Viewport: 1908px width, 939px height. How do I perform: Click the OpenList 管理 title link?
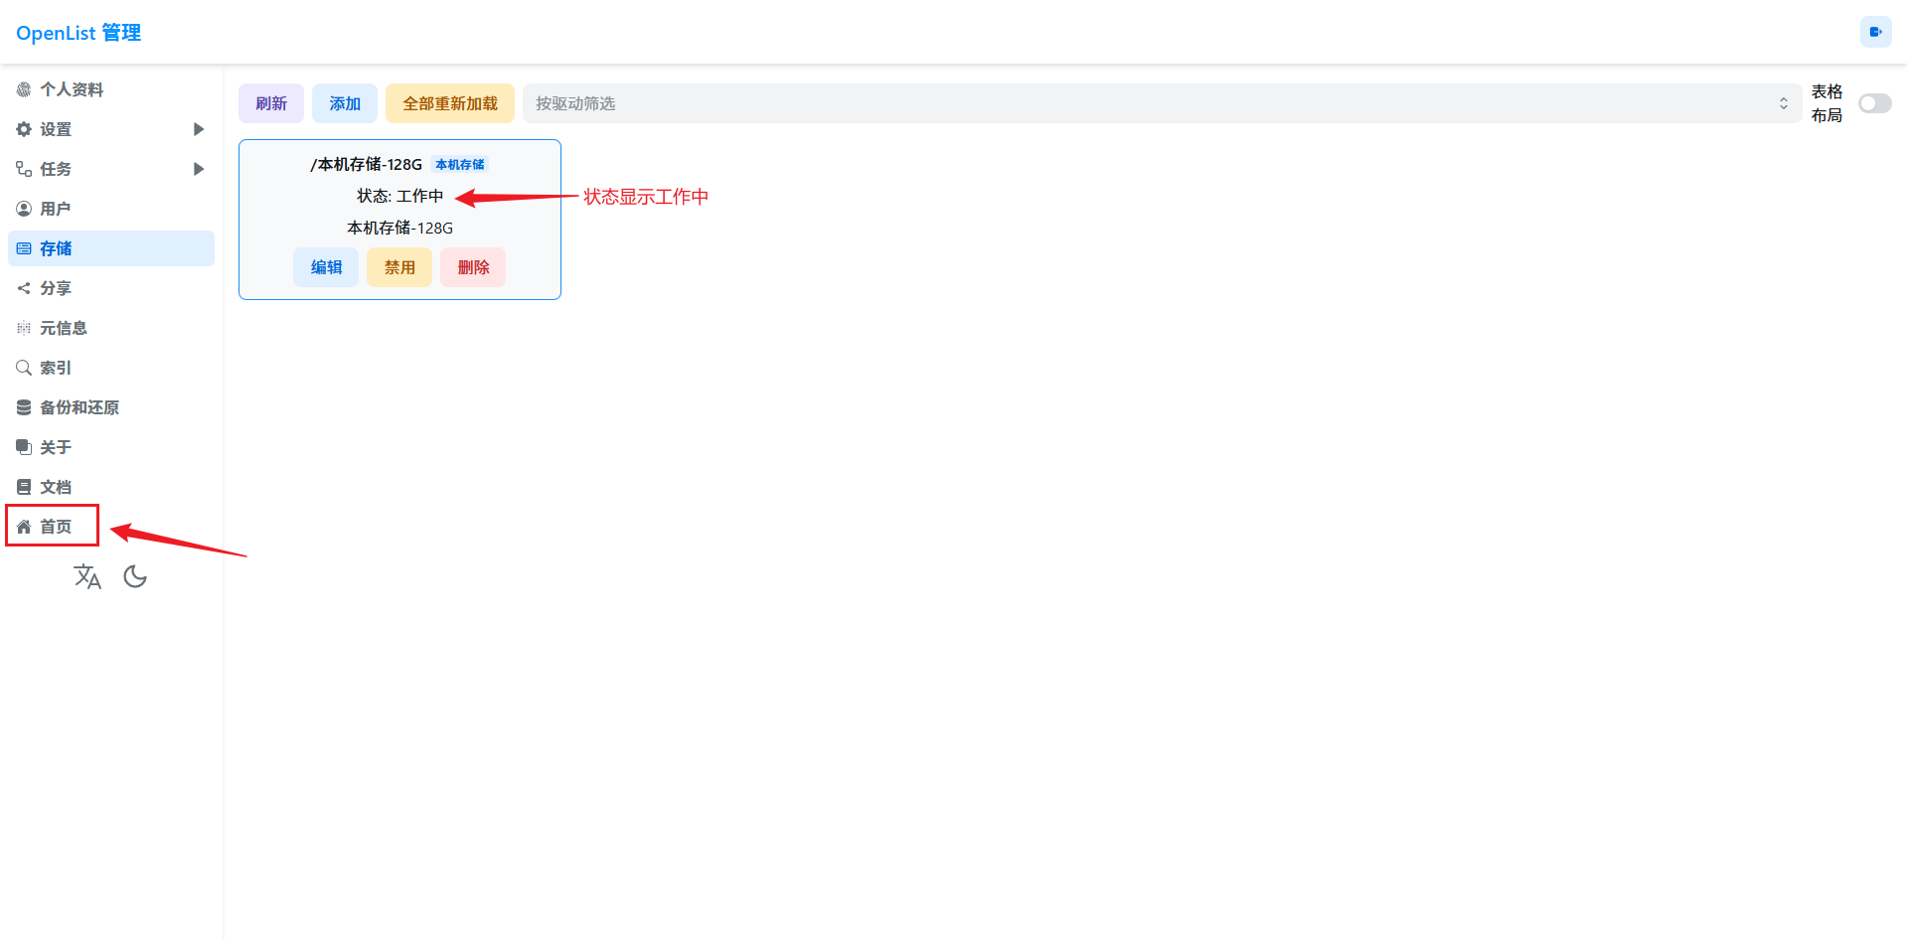79,33
